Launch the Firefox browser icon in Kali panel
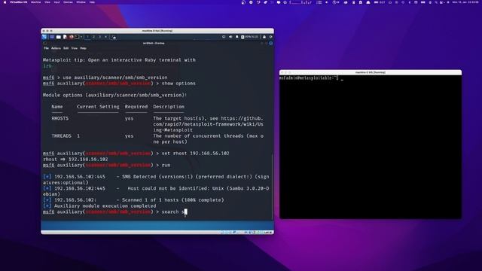Screen dimensions: 482x271 71,37
